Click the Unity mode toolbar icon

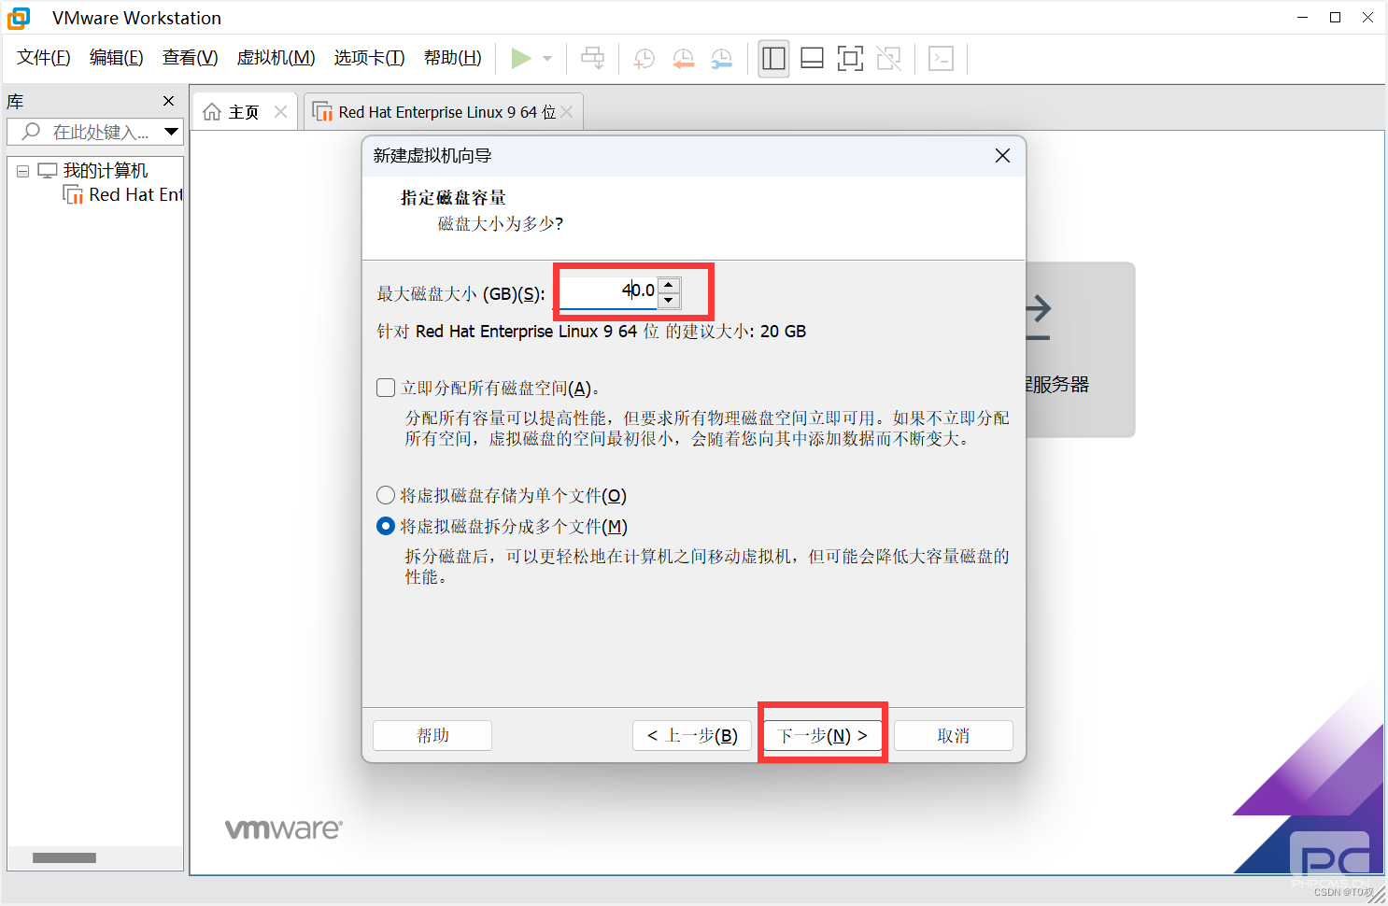(x=889, y=59)
